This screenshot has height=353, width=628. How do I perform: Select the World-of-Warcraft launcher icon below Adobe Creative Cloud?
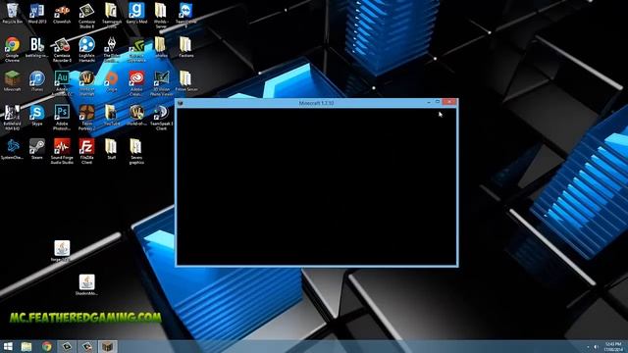pyautogui.click(x=136, y=116)
